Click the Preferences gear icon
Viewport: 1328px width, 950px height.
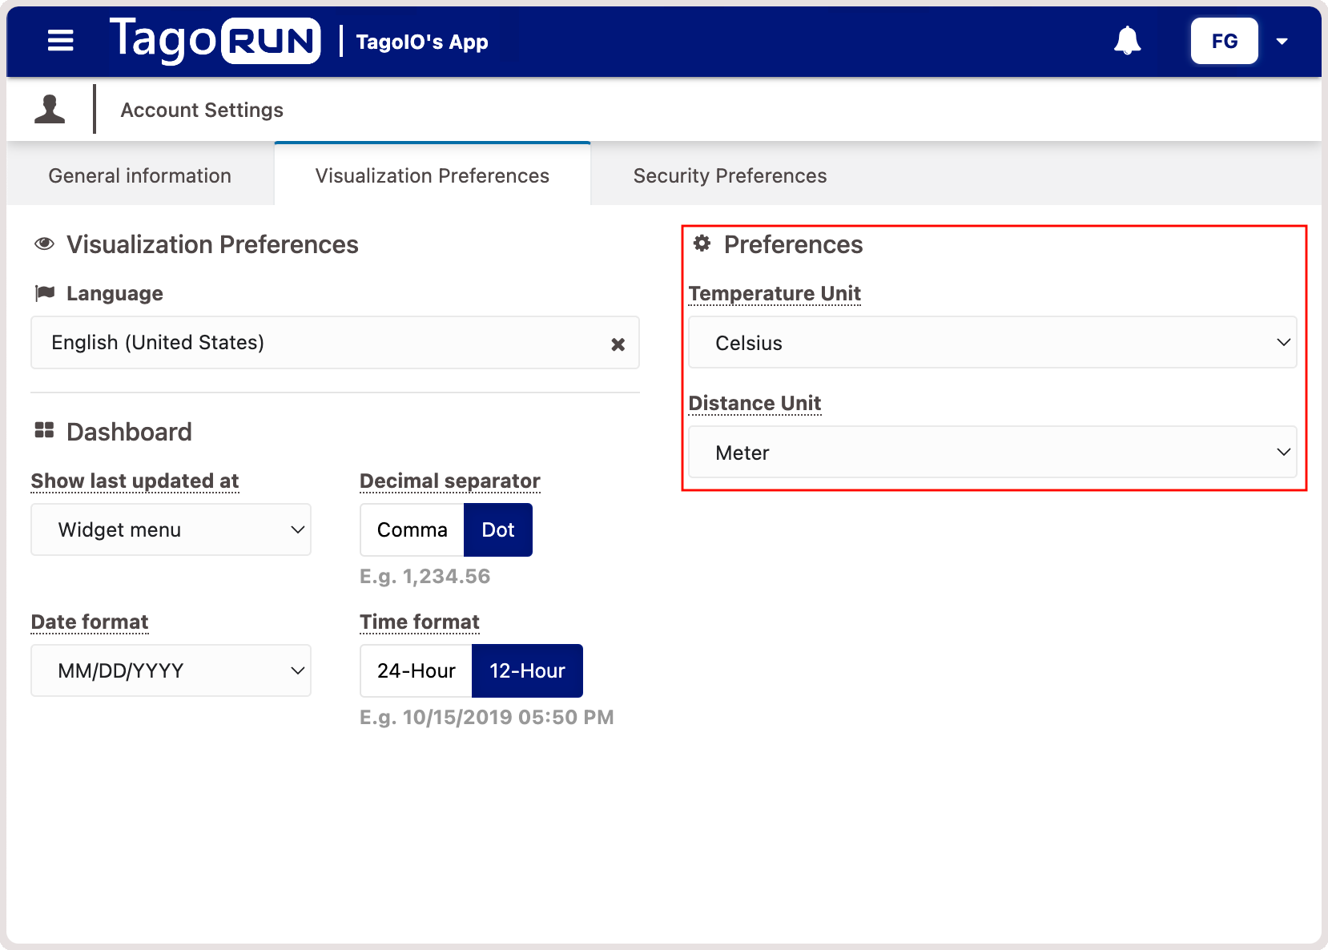[702, 244]
